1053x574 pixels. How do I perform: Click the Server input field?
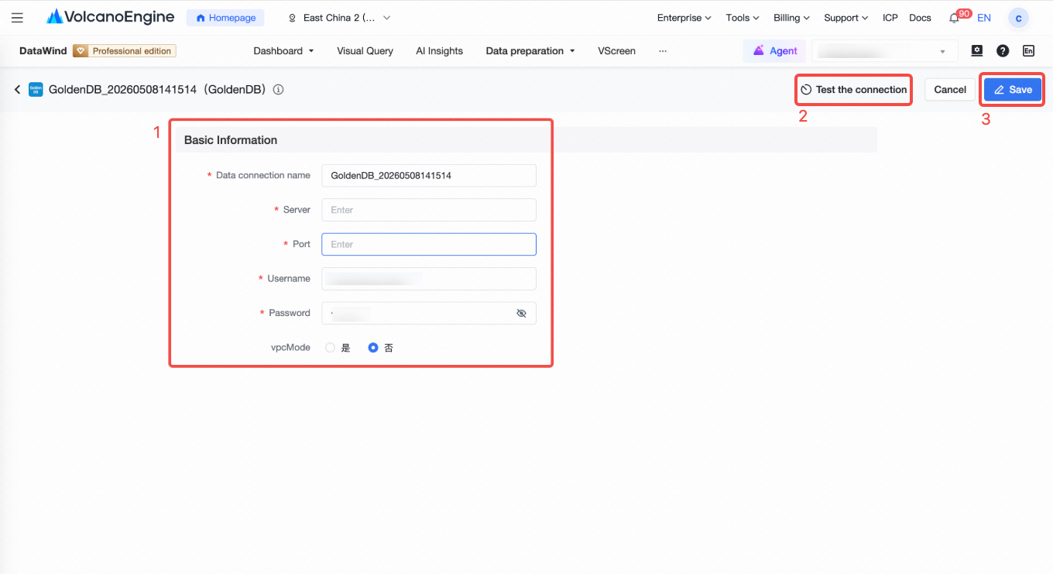tap(428, 210)
